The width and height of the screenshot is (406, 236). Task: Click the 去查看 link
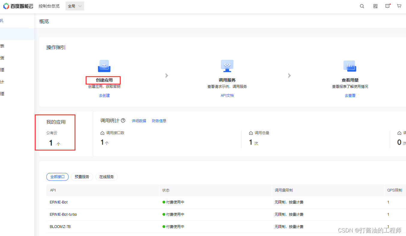tap(350, 96)
